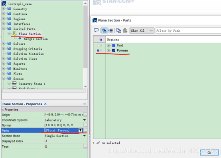Image resolution: width=221 pixels, height=158 pixels.
Task: Select the Plots tree item
Action: (18, 74)
